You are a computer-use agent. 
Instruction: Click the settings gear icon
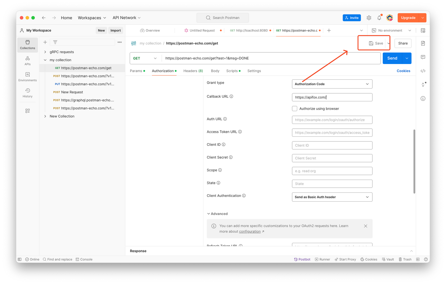coord(369,18)
